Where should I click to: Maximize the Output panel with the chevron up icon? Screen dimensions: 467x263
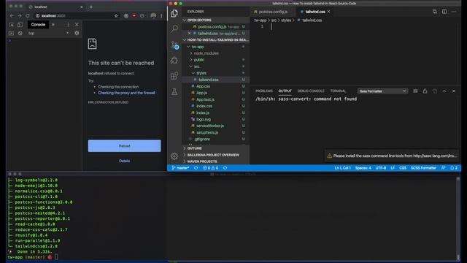pos(444,91)
